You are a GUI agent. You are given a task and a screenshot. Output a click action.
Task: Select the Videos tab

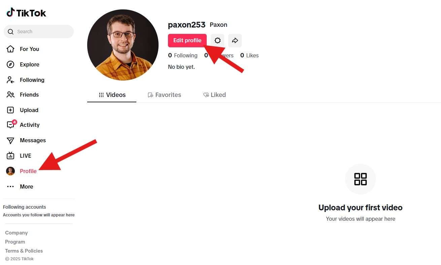(x=112, y=95)
